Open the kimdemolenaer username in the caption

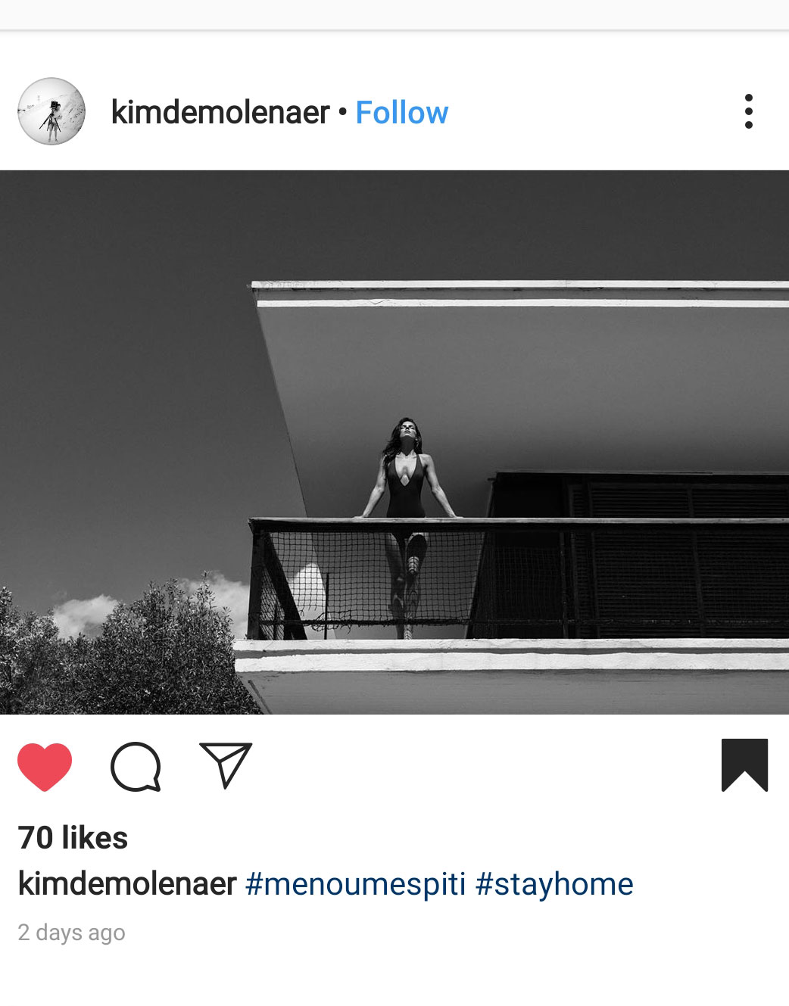[x=127, y=883]
